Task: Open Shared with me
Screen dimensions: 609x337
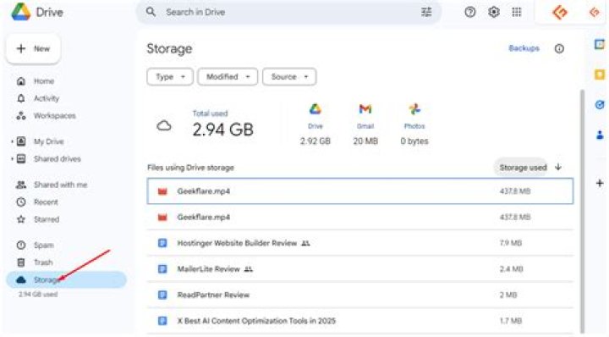Action: coord(60,185)
